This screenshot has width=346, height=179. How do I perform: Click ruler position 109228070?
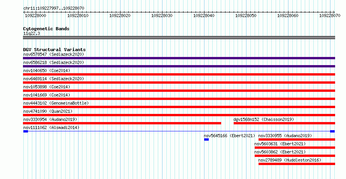(330, 15)
